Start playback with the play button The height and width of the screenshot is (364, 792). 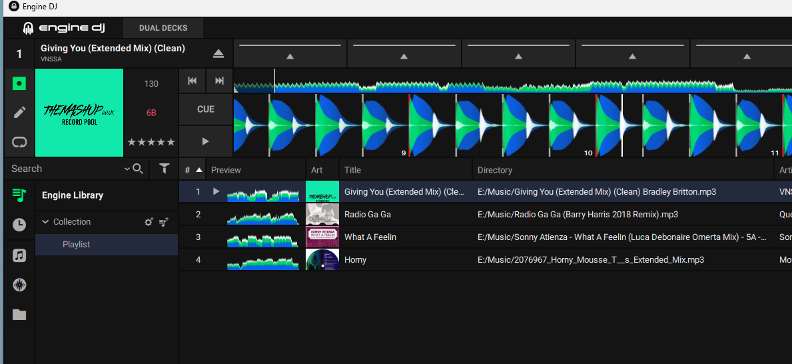click(206, 141)
